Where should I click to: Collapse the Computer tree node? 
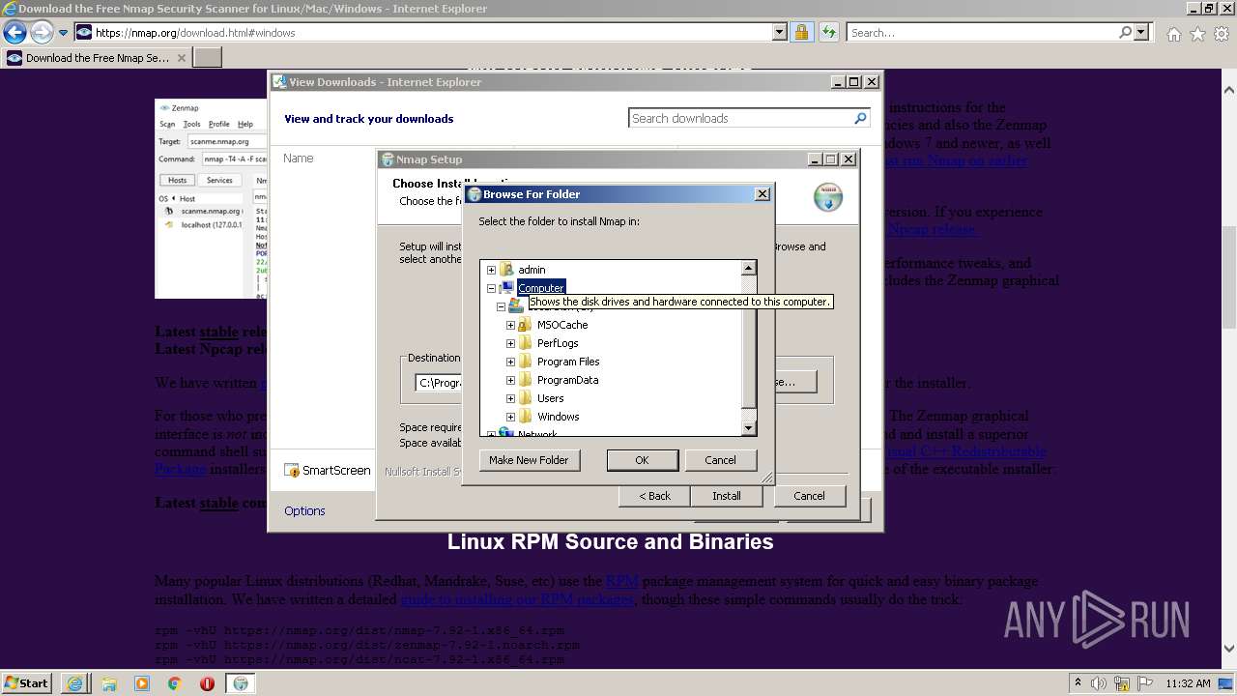pyautogui.click(x=491, y=288)
